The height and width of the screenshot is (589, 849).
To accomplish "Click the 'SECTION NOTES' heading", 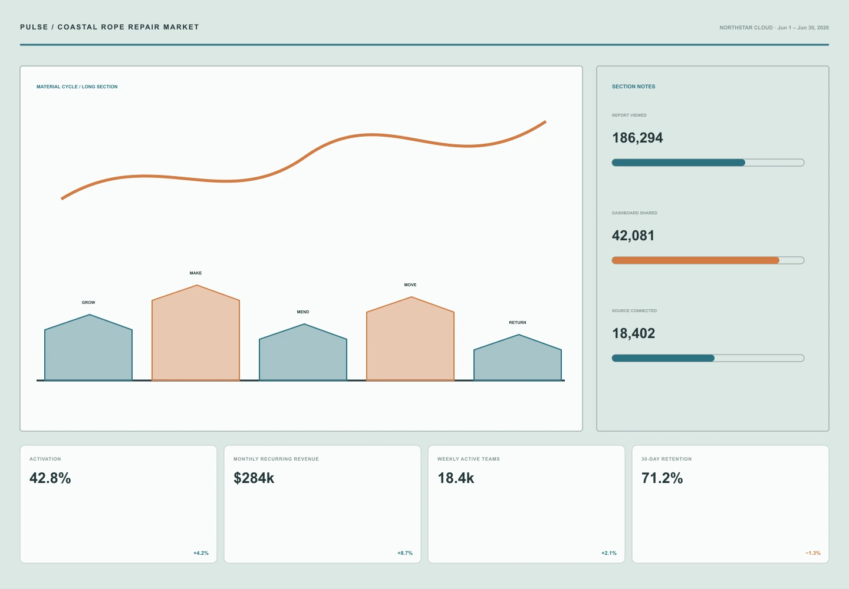I will tap(634, 87).
